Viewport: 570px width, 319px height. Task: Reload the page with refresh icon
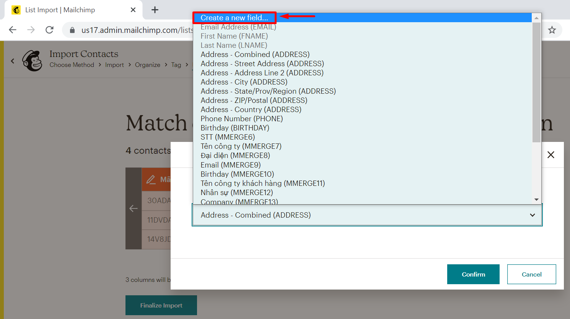click(49, 30)
